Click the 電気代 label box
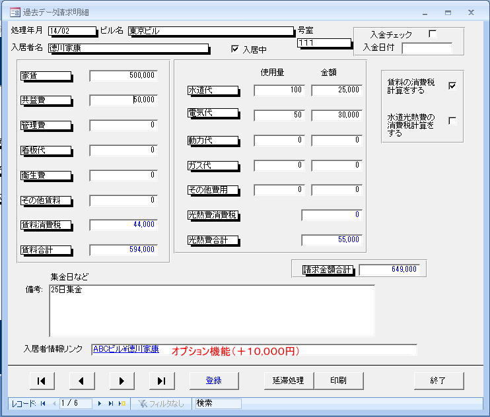Screen dimensions: 490x417 click(213, 113)
